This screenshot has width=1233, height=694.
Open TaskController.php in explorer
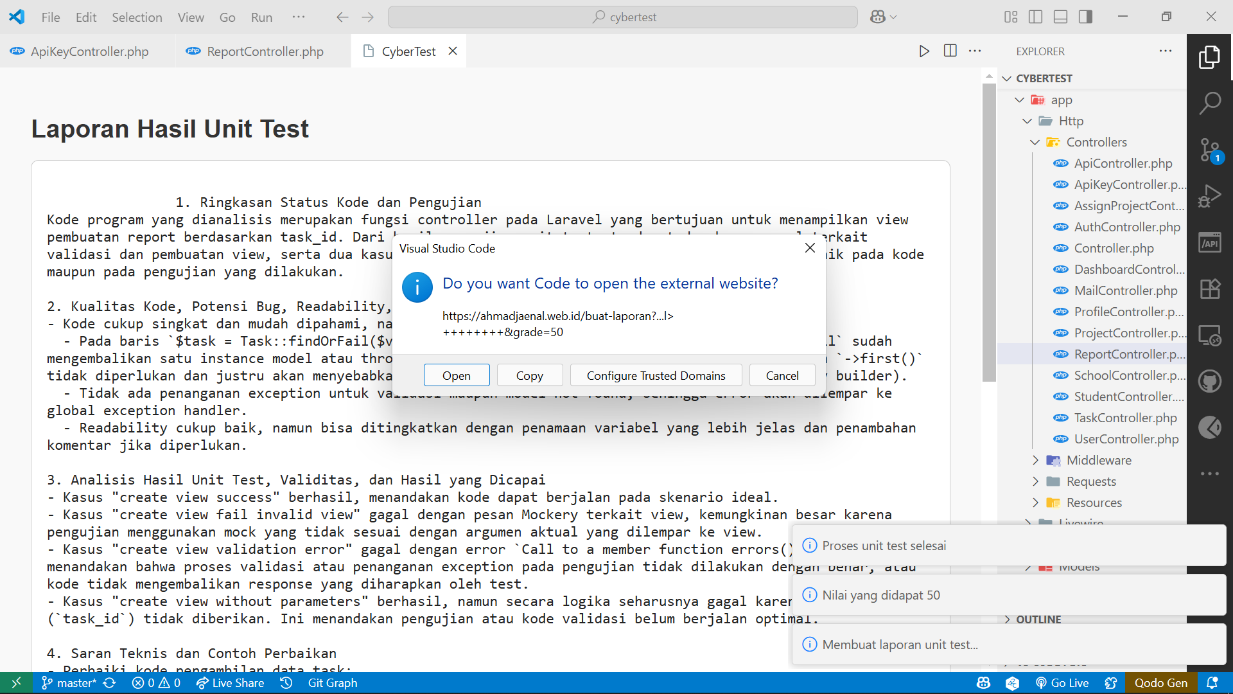click(1125, 418)
